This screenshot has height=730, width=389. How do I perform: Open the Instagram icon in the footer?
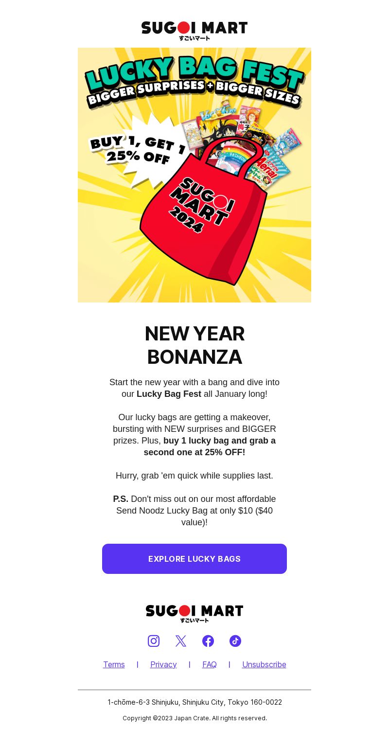coord(154,641)
